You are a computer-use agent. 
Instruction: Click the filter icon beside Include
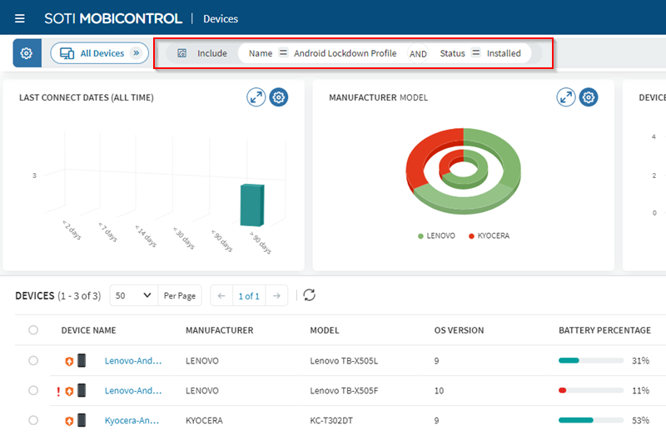[182, 53]
